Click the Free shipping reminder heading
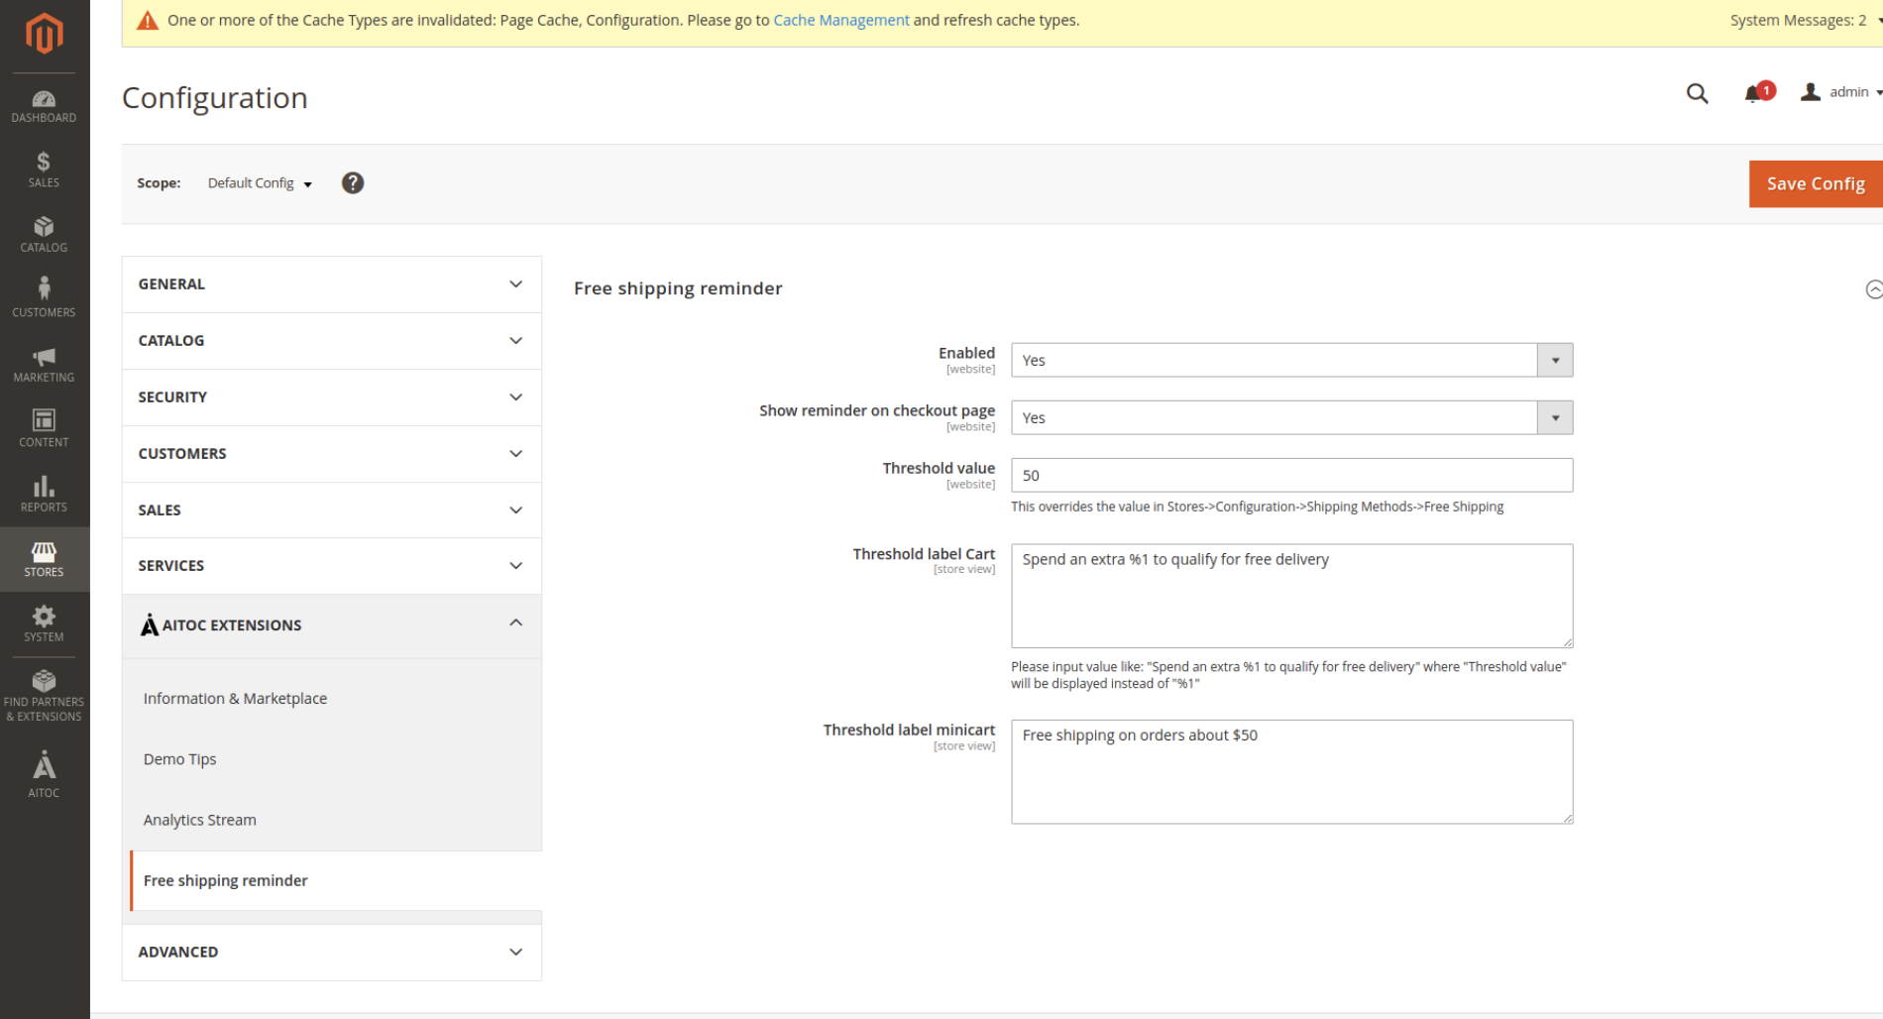This screenshot has height=1019, width=1883. pos(678,288)
